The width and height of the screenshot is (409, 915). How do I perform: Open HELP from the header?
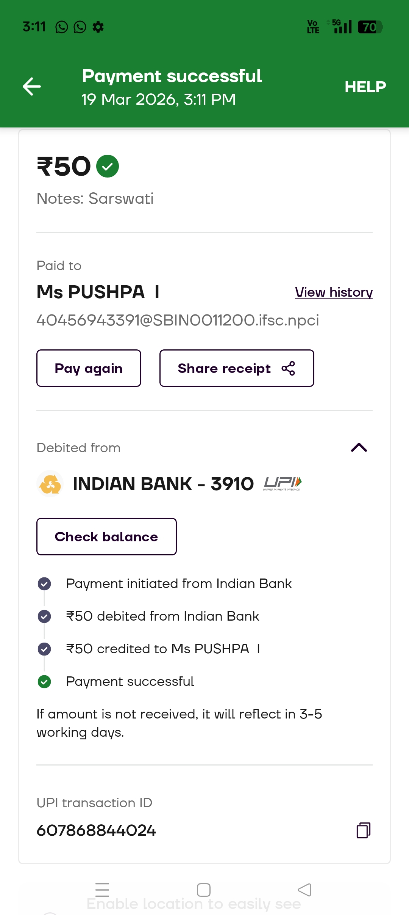365,87
